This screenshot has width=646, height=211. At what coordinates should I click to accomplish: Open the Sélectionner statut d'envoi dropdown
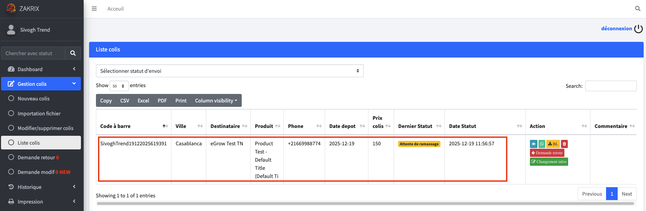(229, 71)
